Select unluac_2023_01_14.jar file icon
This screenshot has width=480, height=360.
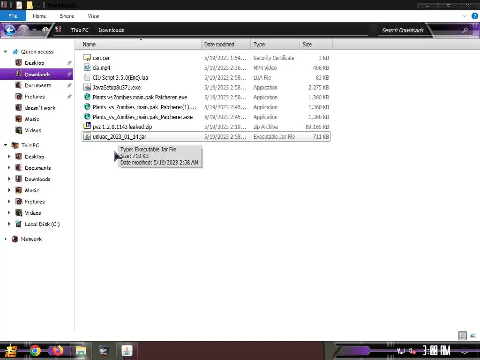point(87,136)
